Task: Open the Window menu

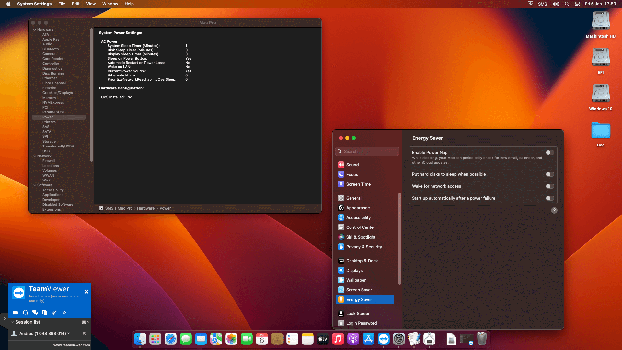Action: point(110,4)
